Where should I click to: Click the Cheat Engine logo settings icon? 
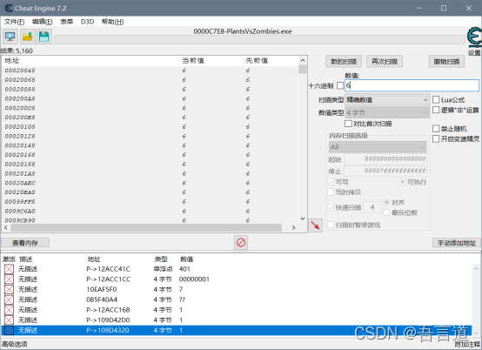click(x=474, y=37)
